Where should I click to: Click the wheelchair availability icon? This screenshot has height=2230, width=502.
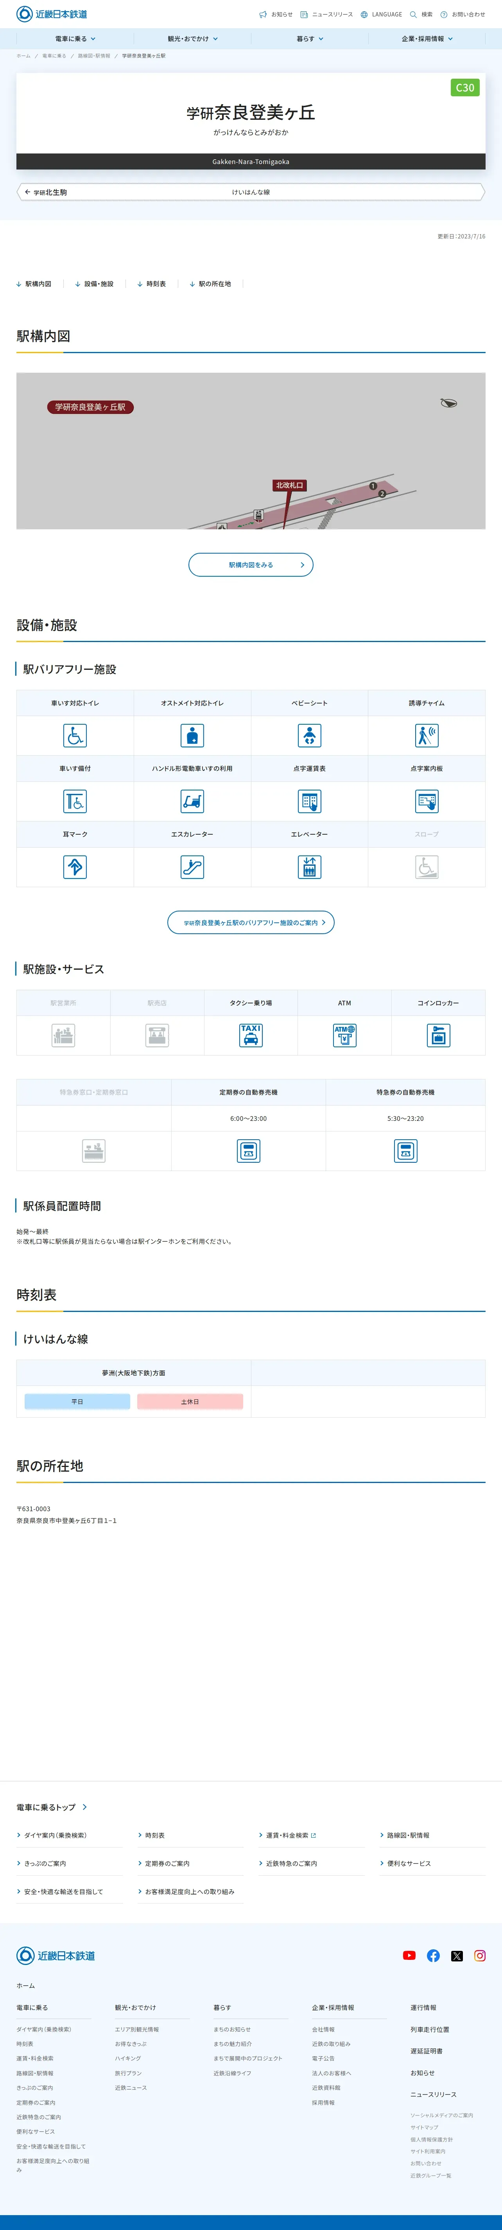pos(75,802)
